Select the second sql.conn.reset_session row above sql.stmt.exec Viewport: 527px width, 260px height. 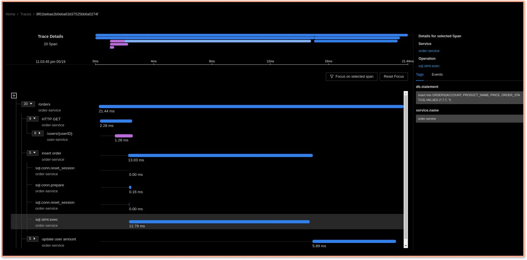207,205
